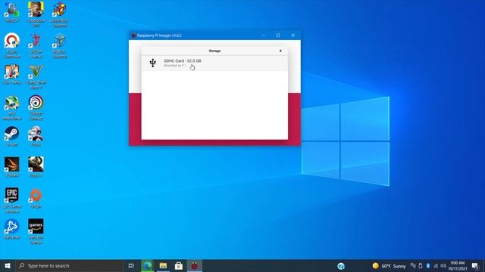Click the Raspberry Pi Imager taskbar icon
The height and width of the screenshot is (272, 485).
(194, 265)
